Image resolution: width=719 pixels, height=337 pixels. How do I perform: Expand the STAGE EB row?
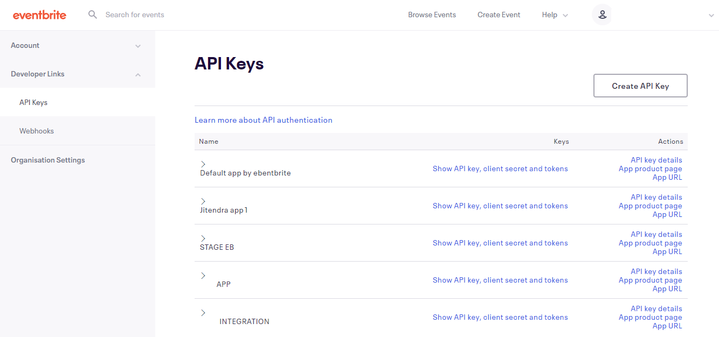pos(203,238)
